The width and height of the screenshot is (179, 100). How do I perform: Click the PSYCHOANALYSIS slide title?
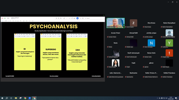point(53,27)
